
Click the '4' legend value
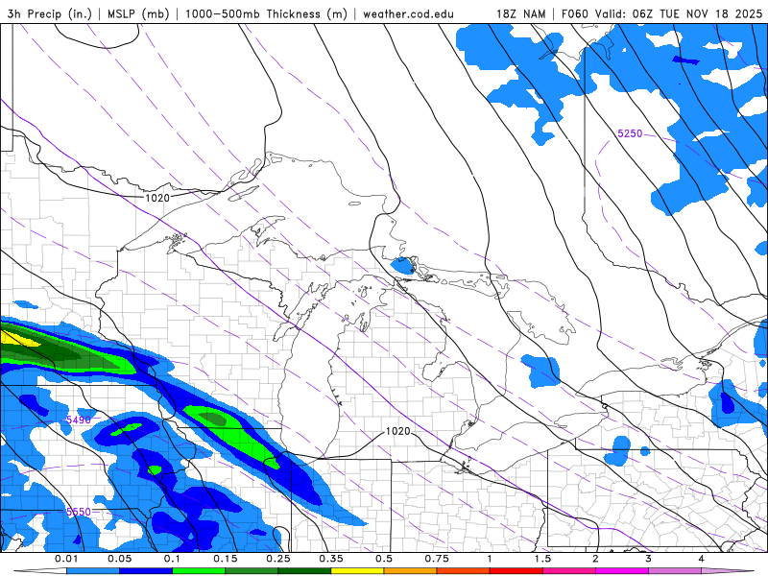point(702,559)
